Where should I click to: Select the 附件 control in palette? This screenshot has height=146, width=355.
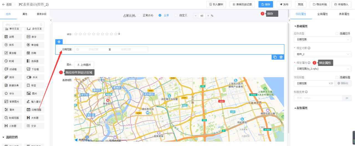pos(12,77)
